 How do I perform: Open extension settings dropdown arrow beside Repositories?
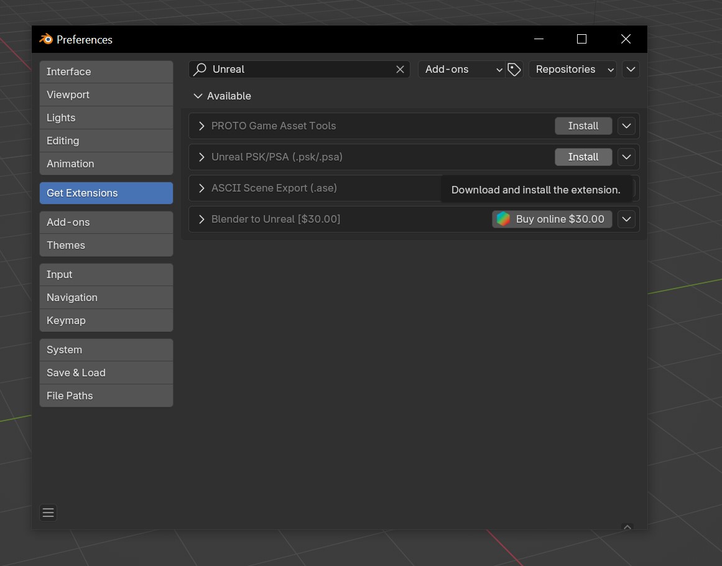pos(631,70)
